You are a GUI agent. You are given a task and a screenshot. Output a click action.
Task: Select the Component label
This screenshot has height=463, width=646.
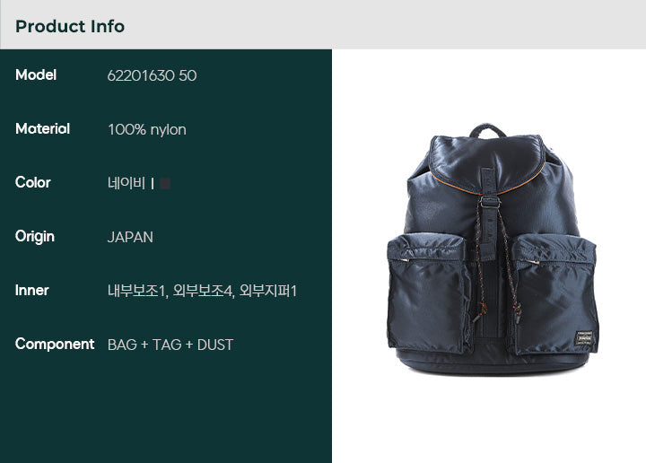(x=55, y=344)
